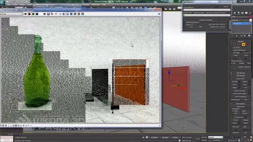Click the Flip button in Edit Polygons
Viewport: 253px width, 142px height.
246,88
